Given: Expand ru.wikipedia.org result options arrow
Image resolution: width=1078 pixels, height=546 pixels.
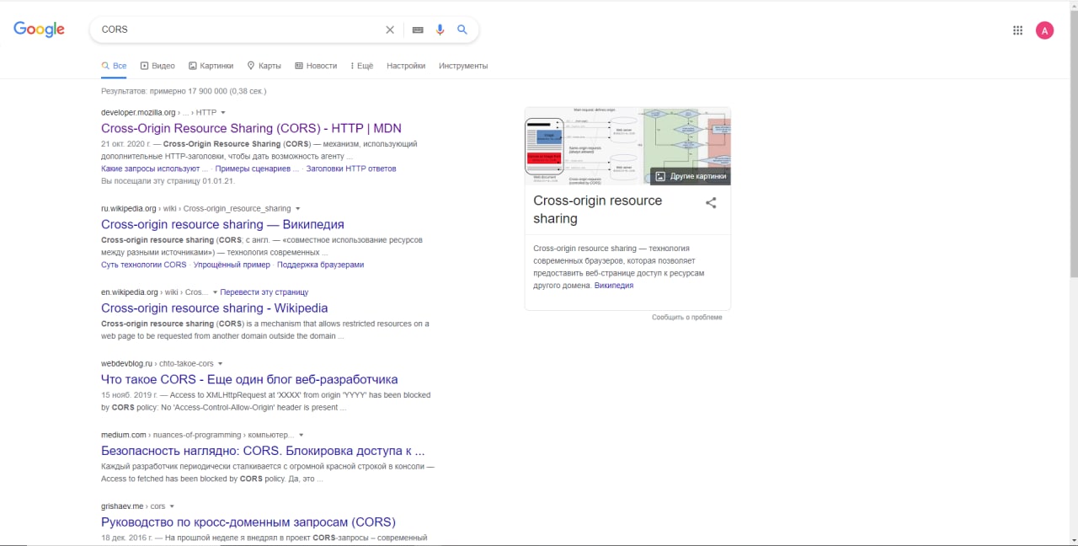Looking at the screenshot, I should pos(297,209).
